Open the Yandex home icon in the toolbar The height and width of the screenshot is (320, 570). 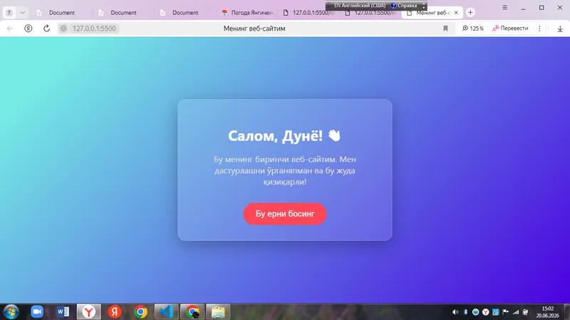[28, 28]
